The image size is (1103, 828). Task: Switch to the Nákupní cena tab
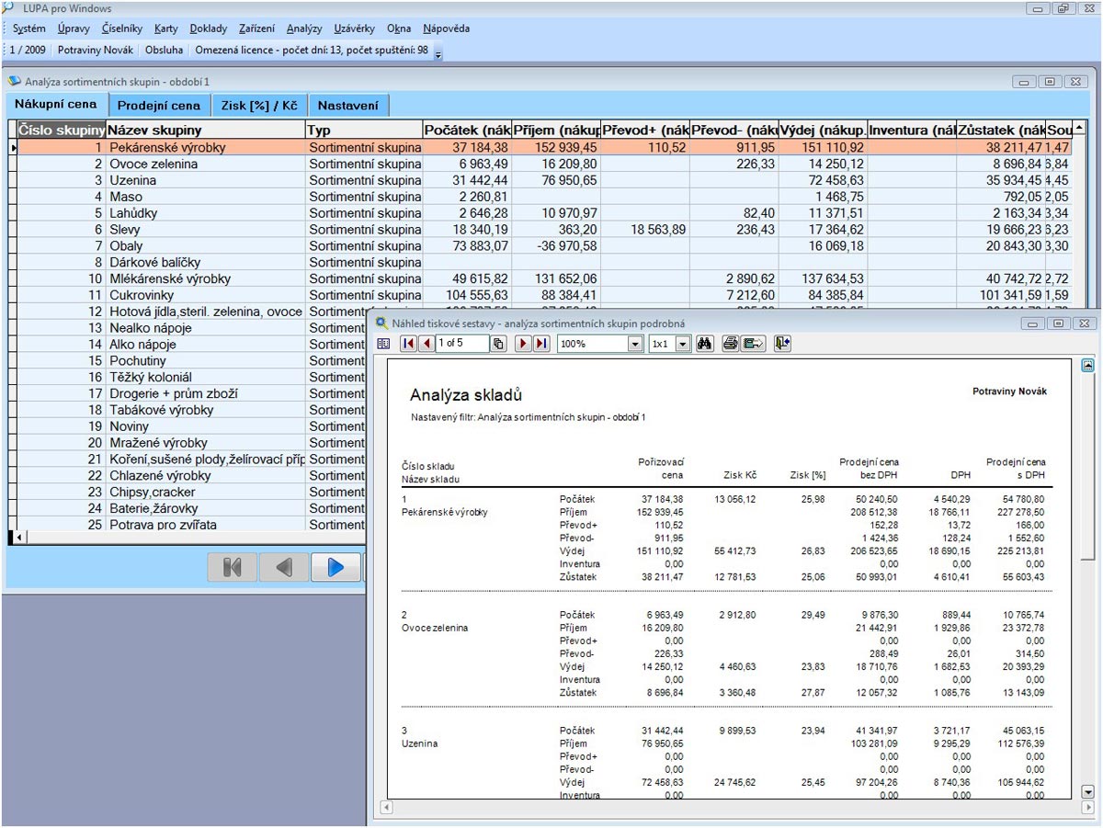tap(55, 104)
